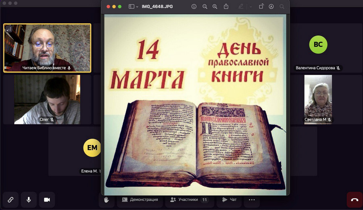Viewport: 363px width, 210px height.
Task: Expand the sidebar view dropdown arrow in Preview
Action: [x=137, y=7]
